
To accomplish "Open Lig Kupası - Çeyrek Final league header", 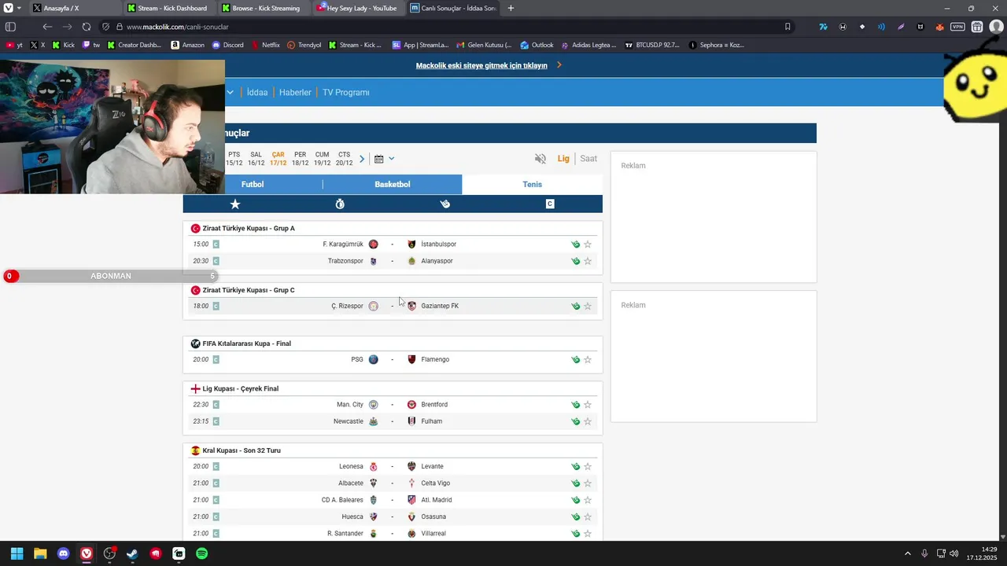I will tap(241, 389).
